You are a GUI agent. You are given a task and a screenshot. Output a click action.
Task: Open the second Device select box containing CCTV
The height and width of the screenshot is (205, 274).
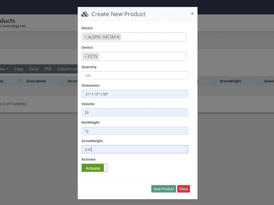pyautogui.click(x=134, y=56)
